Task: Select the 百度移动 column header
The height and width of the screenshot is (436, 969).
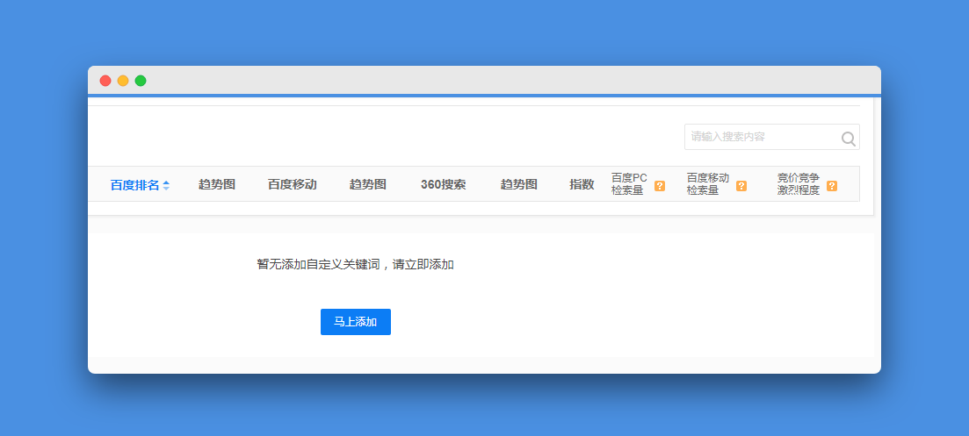Action: 293,184
